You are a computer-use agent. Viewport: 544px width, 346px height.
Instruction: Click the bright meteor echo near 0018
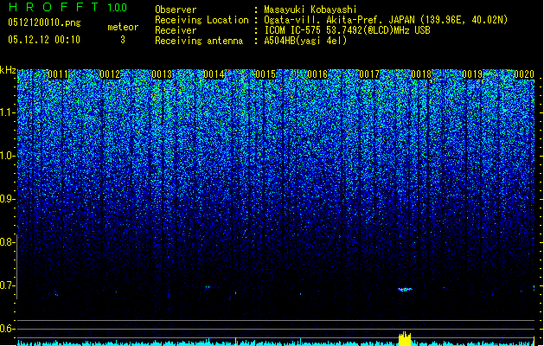pyautogui.click(x=405, y=289)
